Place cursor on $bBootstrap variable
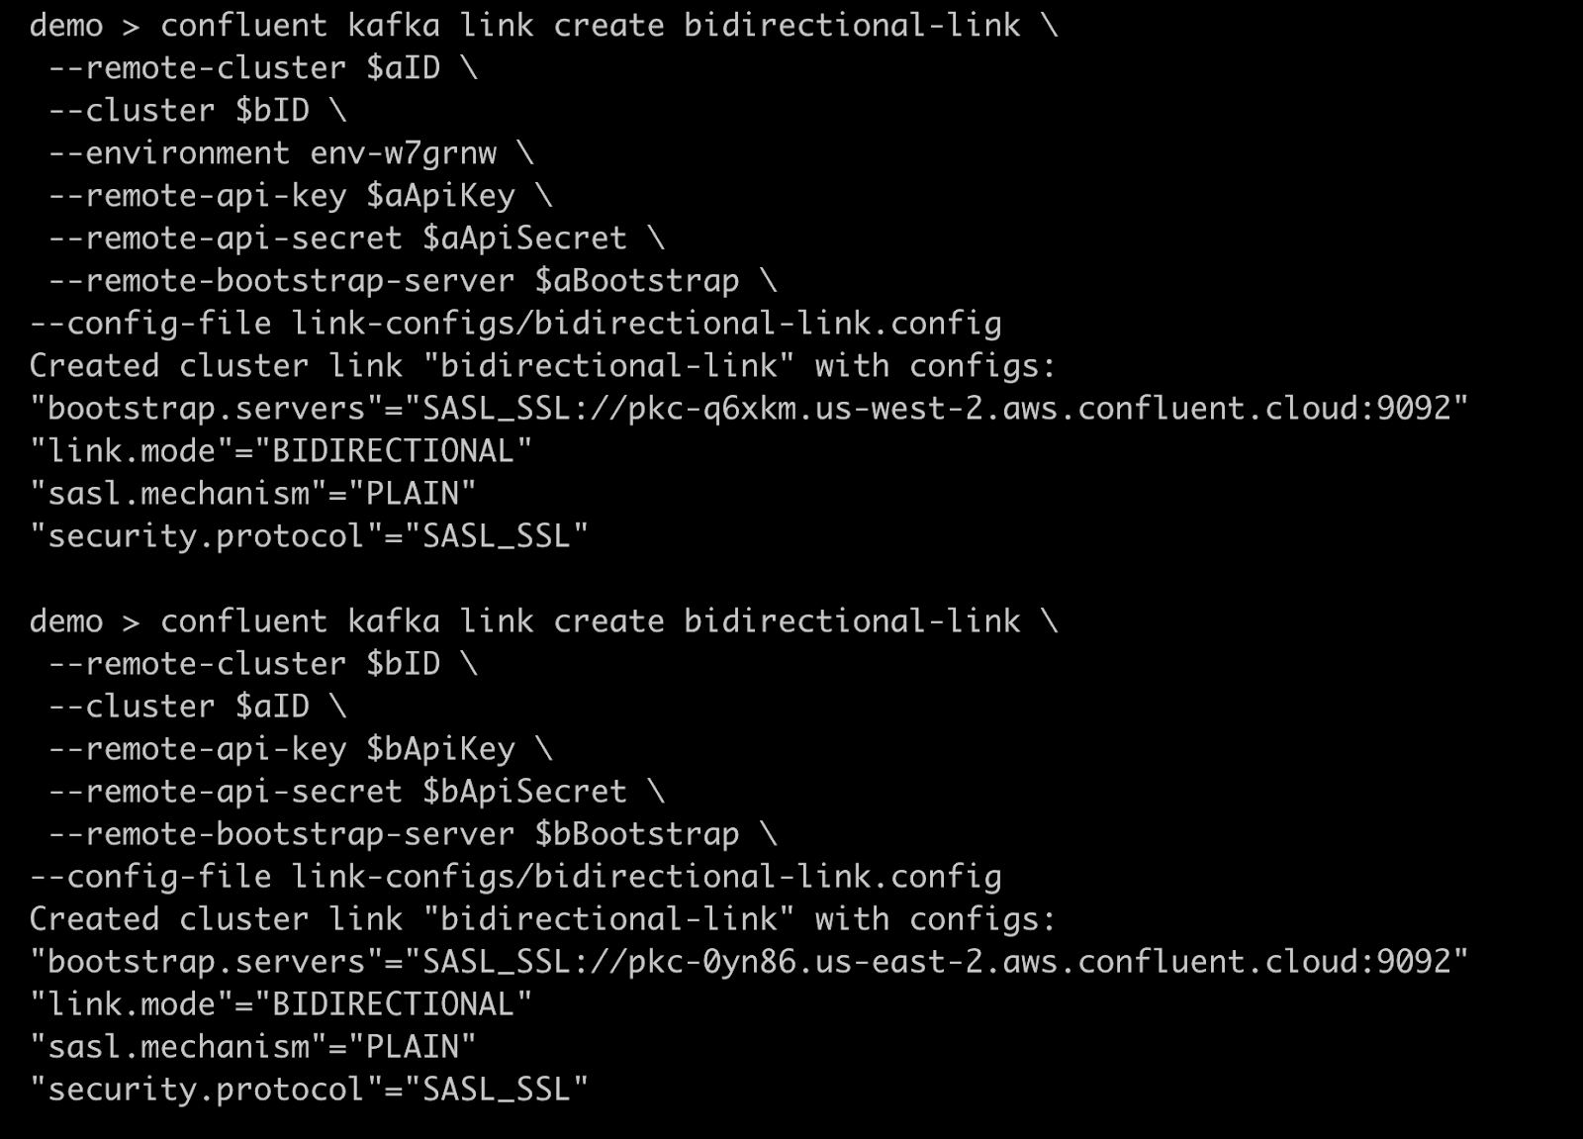The image size is (1583, 1139). click(636, 834)
